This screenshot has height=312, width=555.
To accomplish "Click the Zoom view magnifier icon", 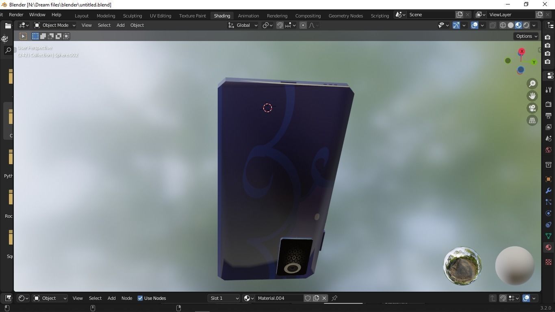I will pos(532,84).
